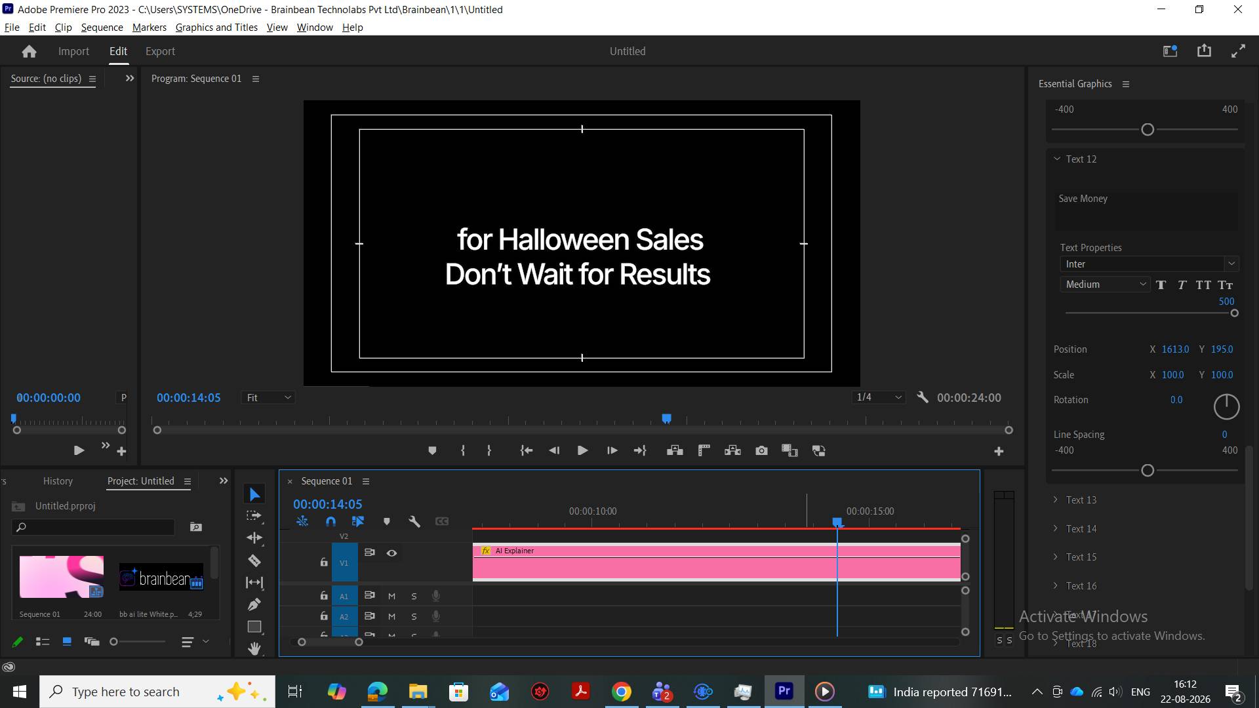Switch to the Export tab
Image resolution: width=1259 pixels, height=708 pixels.
pyautogui.click(x=160, y=51)
